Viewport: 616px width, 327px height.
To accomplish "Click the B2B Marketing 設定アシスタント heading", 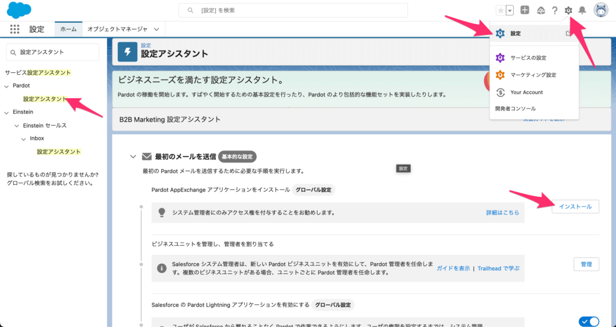I will point(170,119).
